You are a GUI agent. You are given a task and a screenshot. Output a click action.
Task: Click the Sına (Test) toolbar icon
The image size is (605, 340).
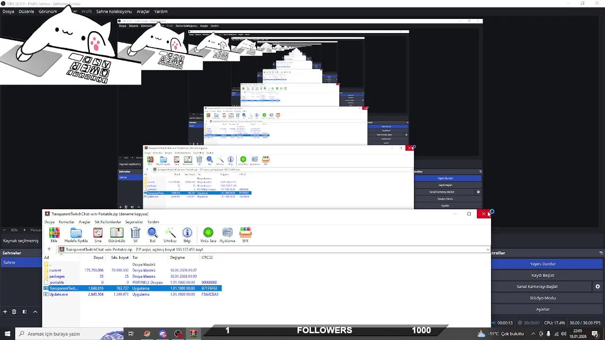98,235
